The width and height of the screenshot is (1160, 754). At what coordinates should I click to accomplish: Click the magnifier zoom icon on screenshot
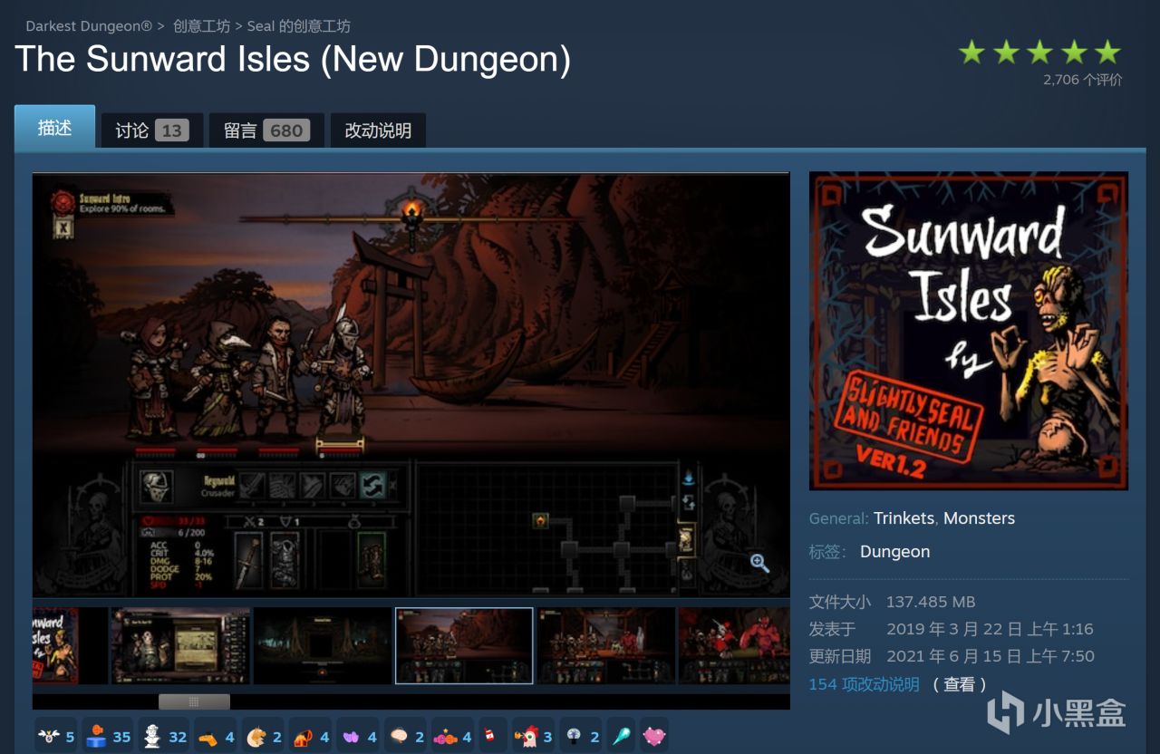pyautogui.click(x=759, y=564)
